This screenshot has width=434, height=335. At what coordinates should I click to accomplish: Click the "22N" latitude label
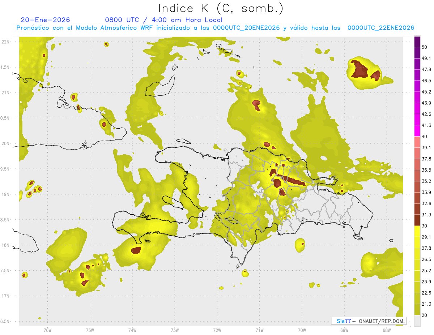pos(5,42)
